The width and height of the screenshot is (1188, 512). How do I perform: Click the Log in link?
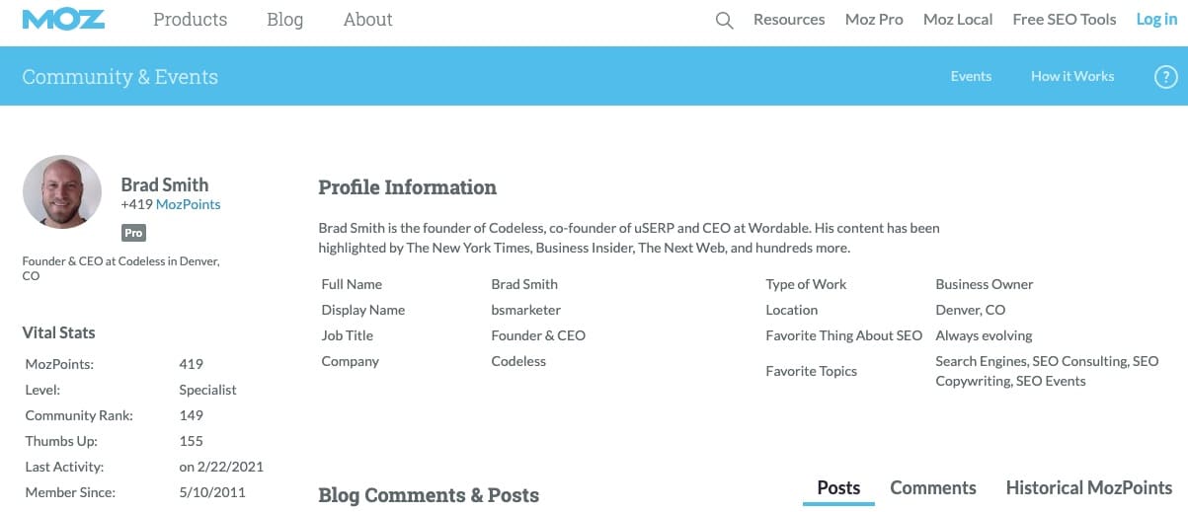[1156, 20]
